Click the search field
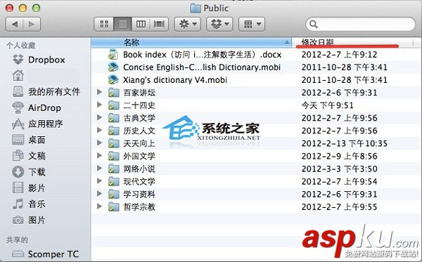 pos(361,24)
